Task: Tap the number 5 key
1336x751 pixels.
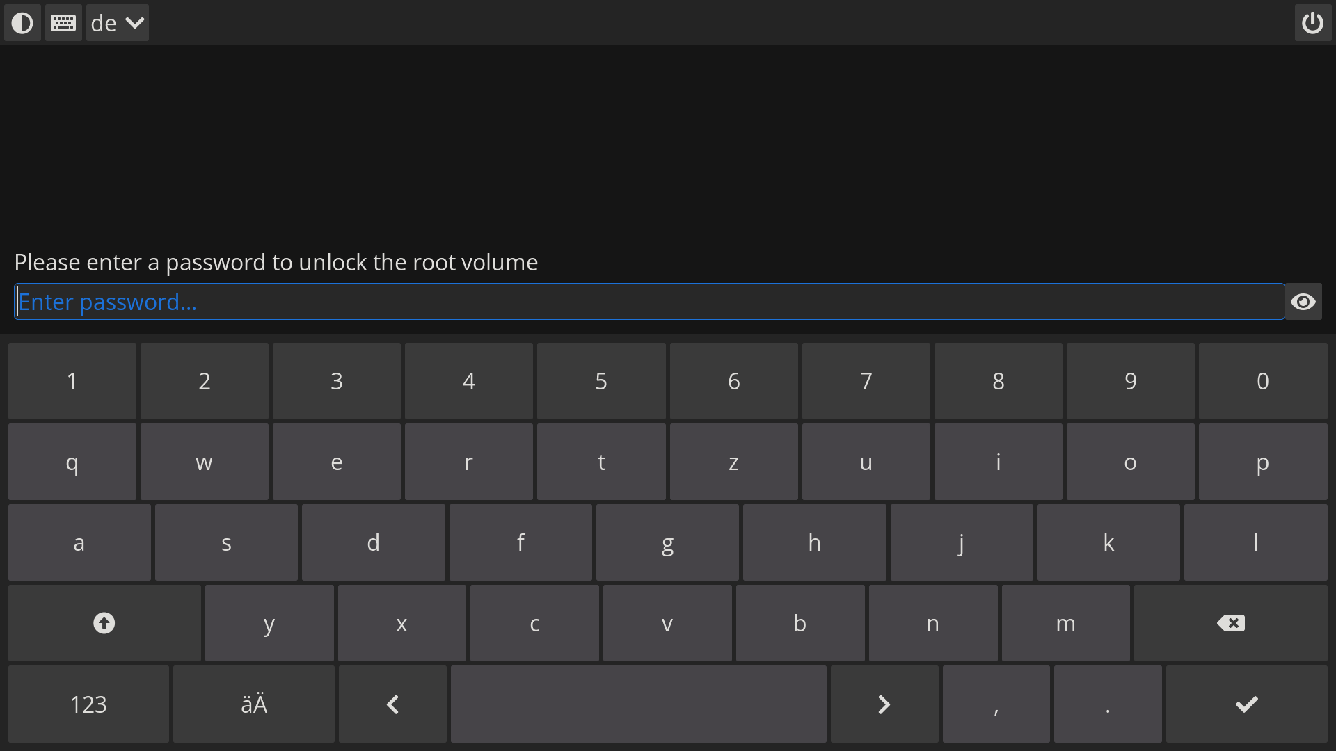Action: 601,381
